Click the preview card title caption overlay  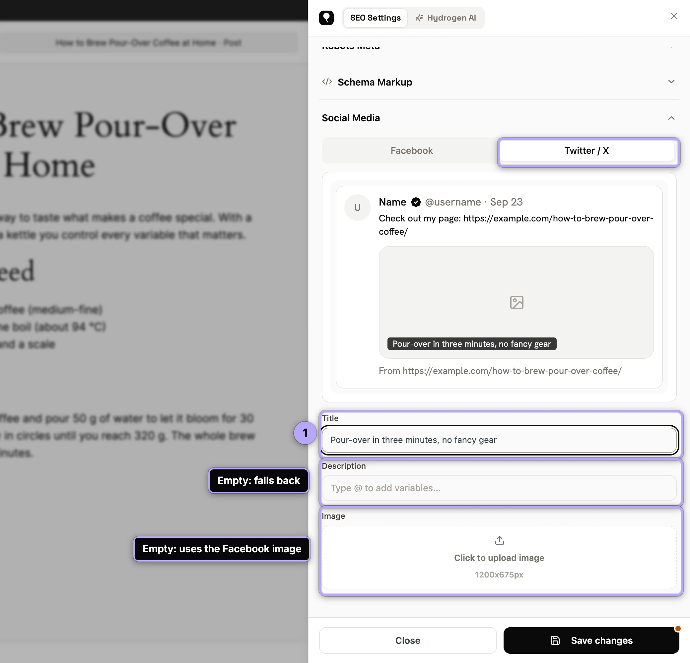472,344
